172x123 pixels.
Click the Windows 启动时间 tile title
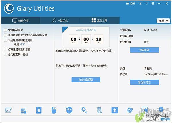pyautogui.click(x=86, y=30)
